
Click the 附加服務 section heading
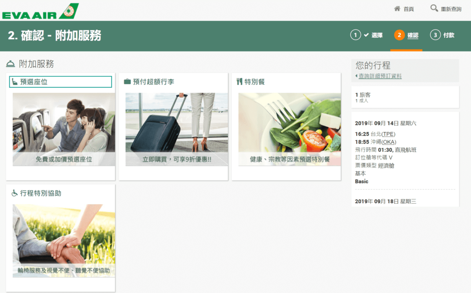click(x=37, y=64)
